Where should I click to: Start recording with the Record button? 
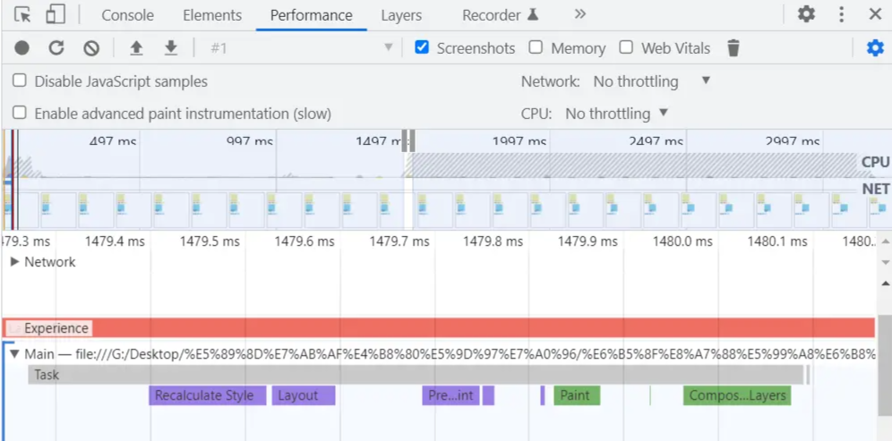click(x=21, y=48)
